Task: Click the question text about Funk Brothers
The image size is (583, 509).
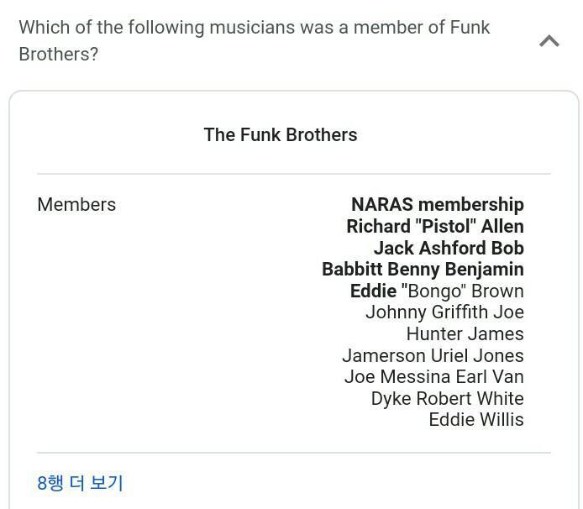Action: click(x=254, y=40)
